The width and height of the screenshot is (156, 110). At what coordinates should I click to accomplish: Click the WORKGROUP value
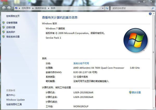81,106
